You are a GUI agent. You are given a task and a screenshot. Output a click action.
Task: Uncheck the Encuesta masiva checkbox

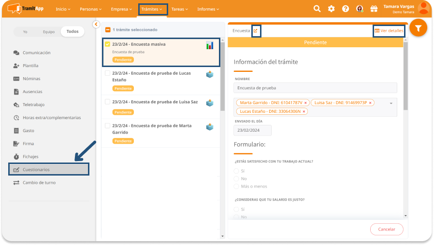pyautogui.click(x=108, y=44)
